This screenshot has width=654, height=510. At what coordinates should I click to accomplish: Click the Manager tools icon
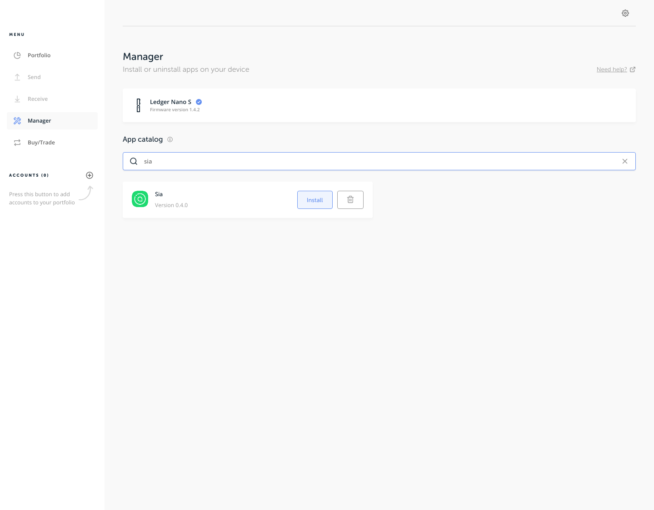[x=17, y=121]
